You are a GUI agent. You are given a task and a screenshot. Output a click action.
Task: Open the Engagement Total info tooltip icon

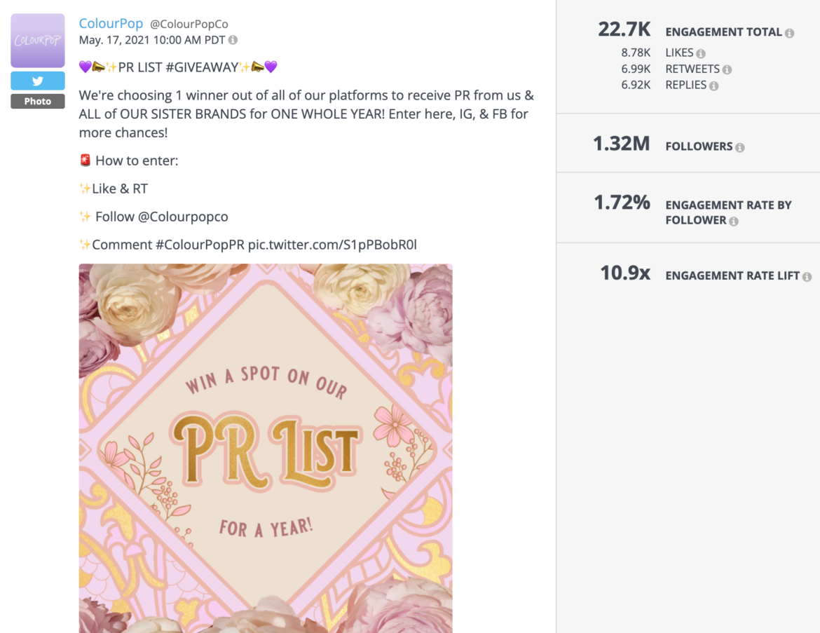(x=790, y=32)
